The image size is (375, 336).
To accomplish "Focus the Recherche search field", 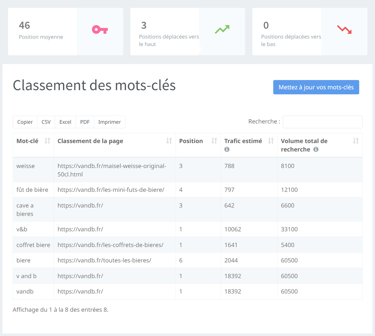I will click(x=322, y=122).
